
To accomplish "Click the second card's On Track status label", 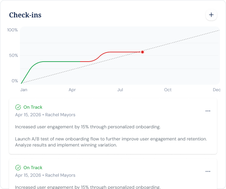I will coord(33,167).
